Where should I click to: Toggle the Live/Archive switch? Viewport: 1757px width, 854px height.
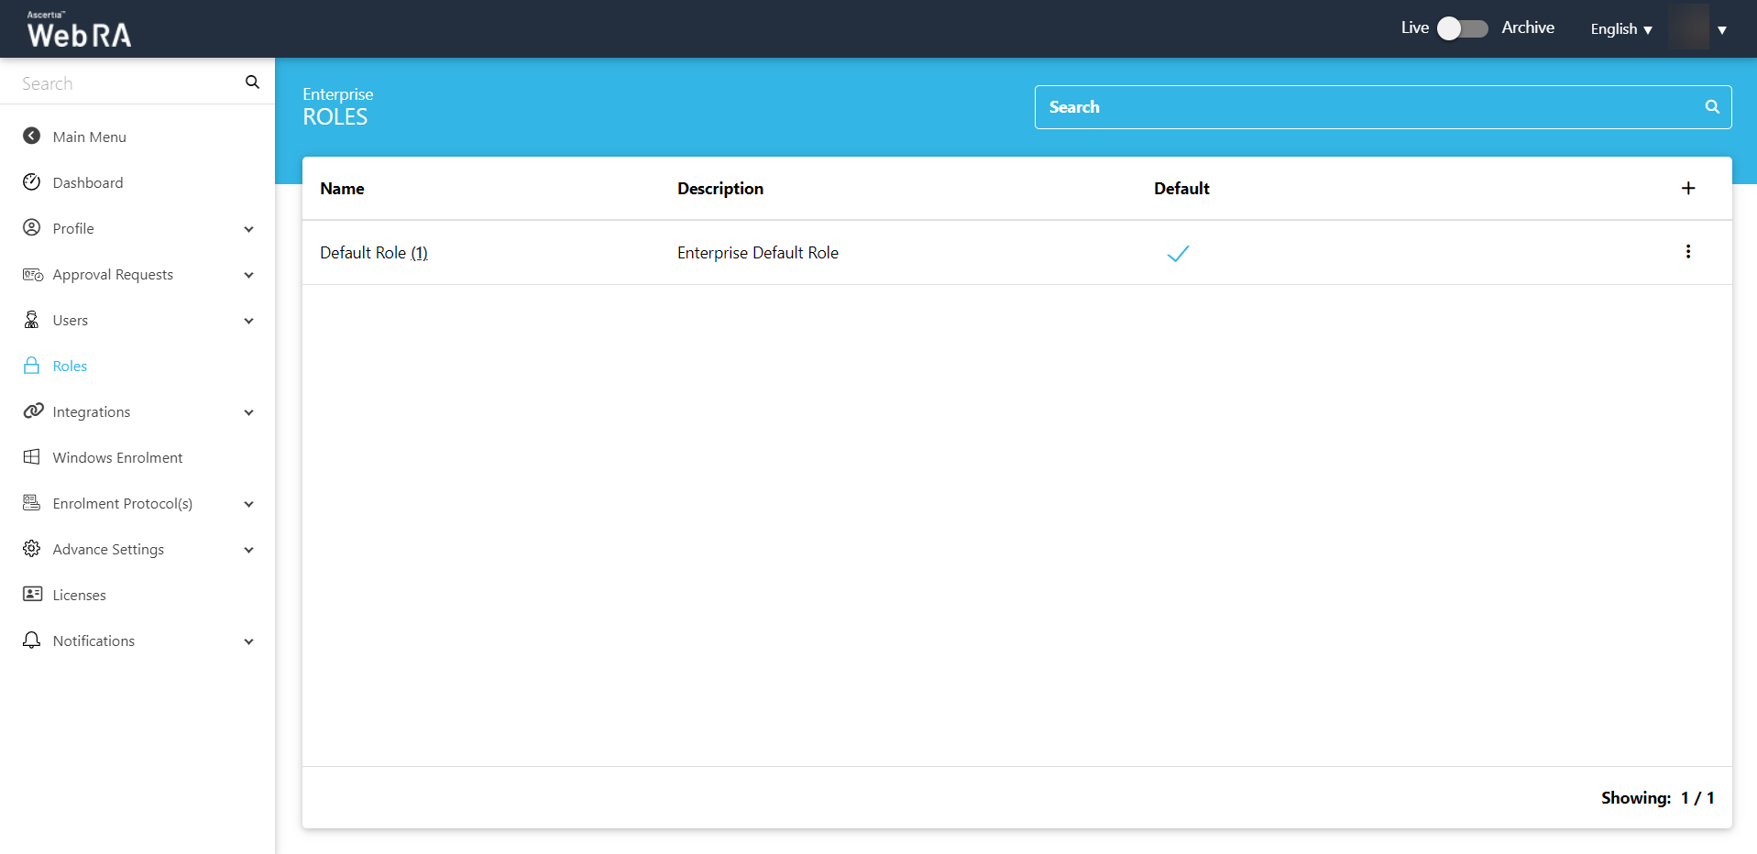[1462, 28]
